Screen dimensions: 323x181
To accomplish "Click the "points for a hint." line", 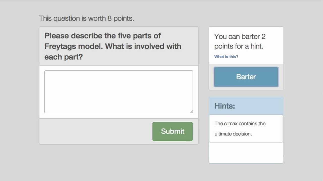I will (238, 47).
